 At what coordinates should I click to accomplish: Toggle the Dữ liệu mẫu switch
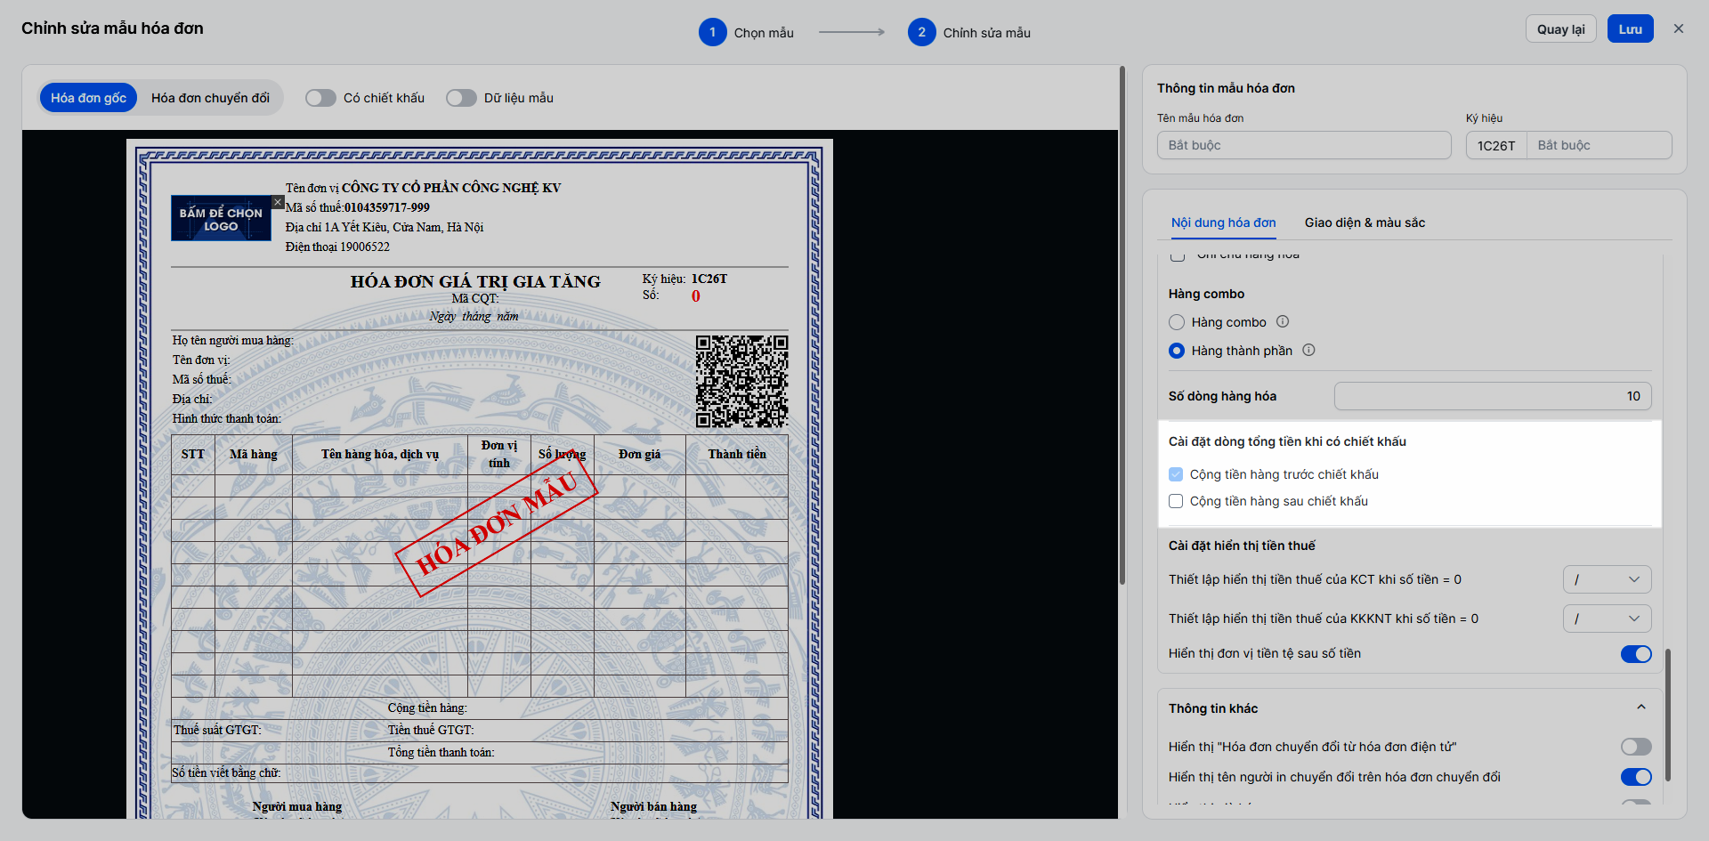pyautogui.click(x=461, y=98)
